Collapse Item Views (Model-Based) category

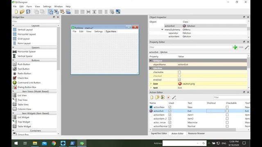click(x=13, y=91)
